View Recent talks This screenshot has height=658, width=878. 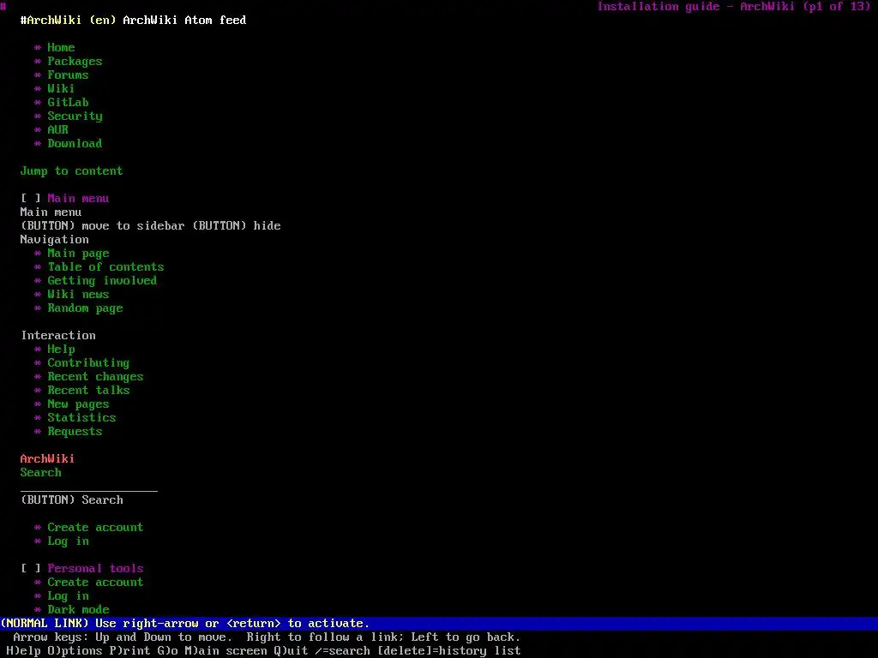coord(88,391)
